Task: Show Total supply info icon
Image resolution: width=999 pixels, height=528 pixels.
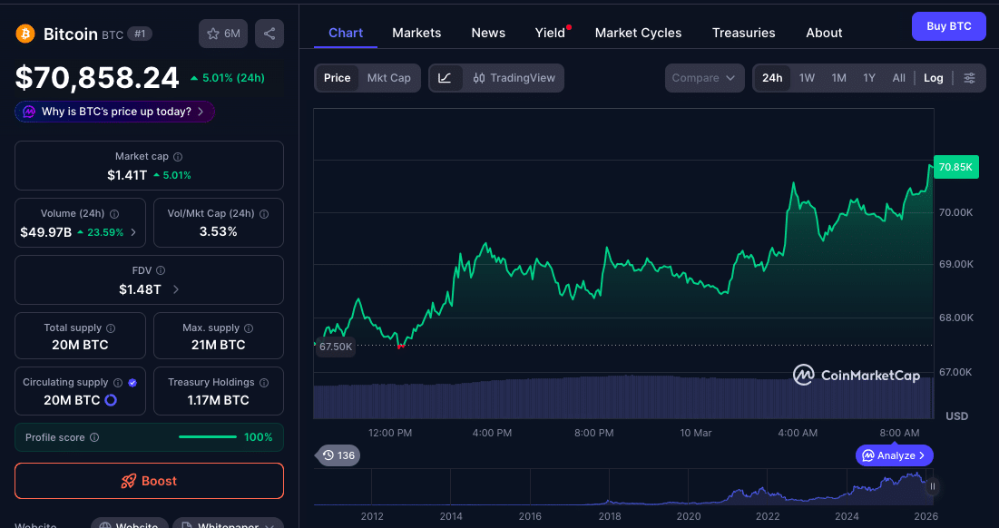Action: point(110,328)
